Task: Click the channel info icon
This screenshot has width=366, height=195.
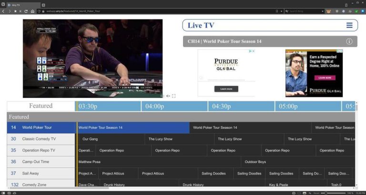Action: 349,41
